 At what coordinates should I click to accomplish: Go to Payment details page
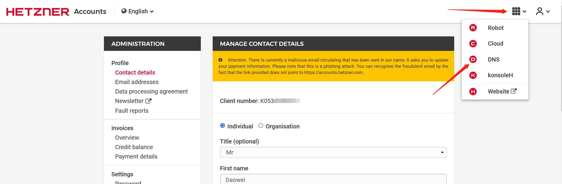(x=136, y=156)
